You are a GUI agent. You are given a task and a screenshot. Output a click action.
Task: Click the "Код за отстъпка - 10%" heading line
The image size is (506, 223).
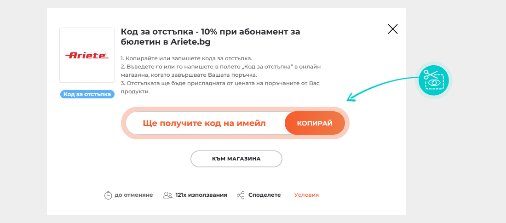210,32
